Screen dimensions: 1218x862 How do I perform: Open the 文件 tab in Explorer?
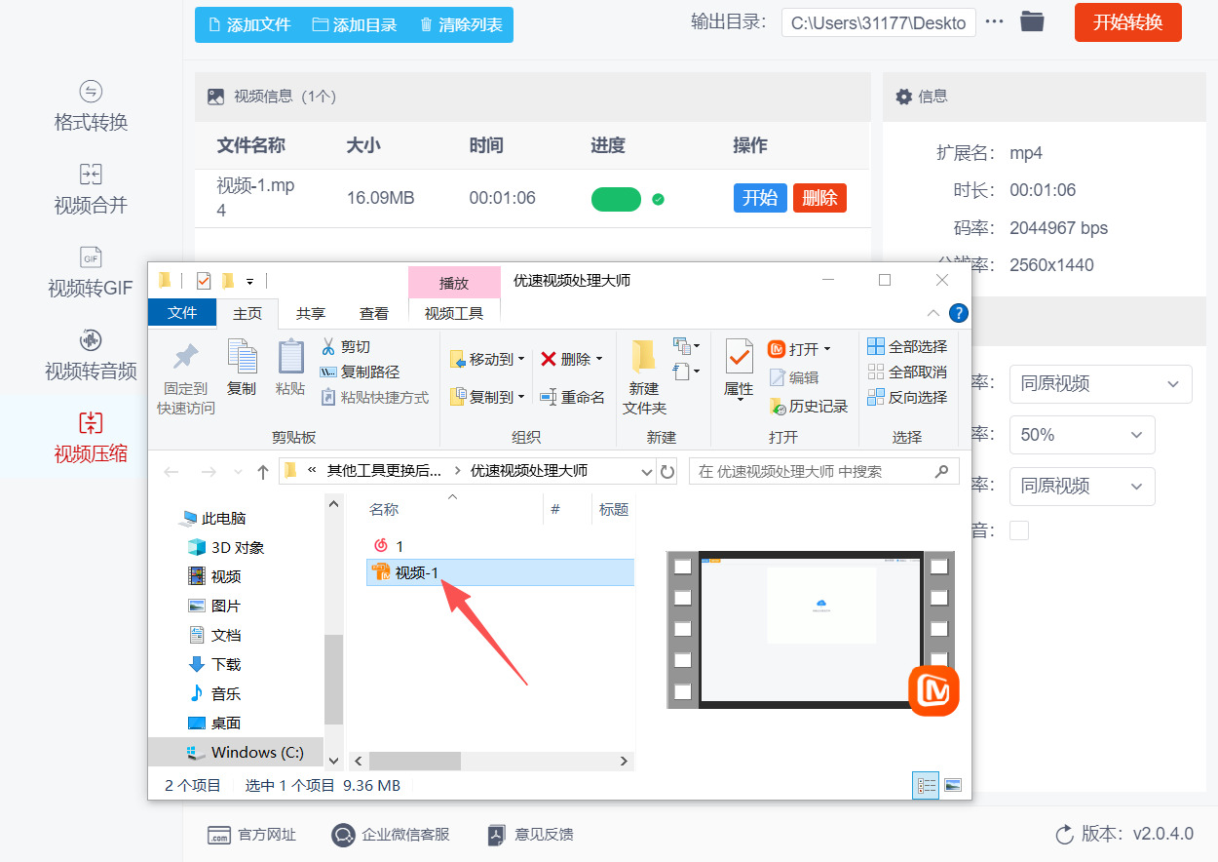182,313
